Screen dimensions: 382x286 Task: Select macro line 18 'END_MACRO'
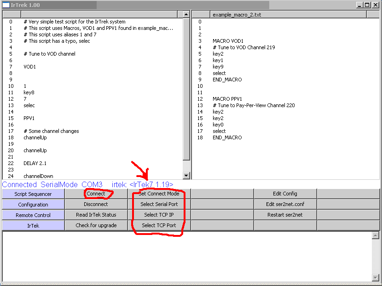[227, 137]
